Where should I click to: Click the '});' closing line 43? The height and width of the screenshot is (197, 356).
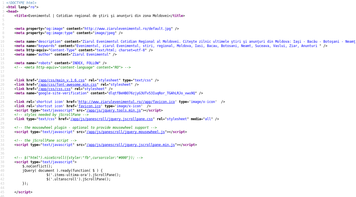click(x=25, y=184)
